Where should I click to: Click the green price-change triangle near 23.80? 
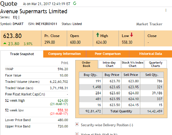(5, 43)
